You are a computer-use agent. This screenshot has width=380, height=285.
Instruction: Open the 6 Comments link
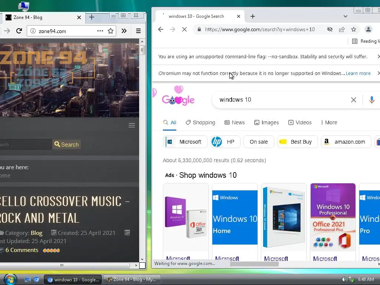pyautogui.click(x=22, y=250)
